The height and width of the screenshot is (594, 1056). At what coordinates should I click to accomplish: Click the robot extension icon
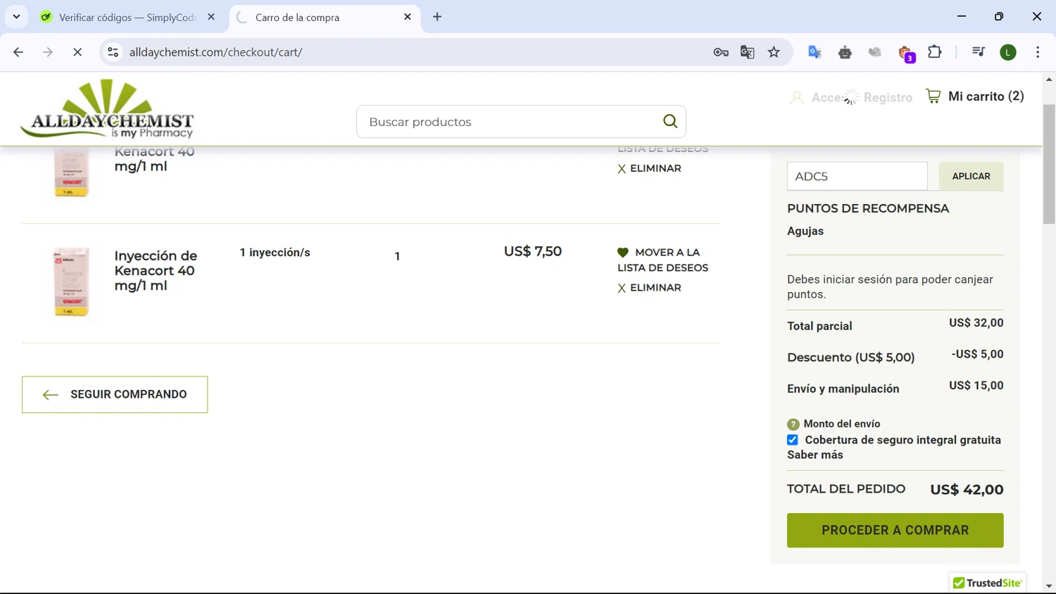coord(845,52)
